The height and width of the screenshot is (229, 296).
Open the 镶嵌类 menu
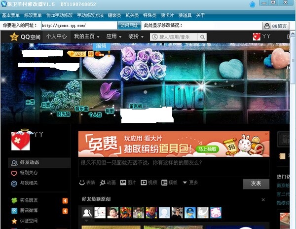(114, 15)
